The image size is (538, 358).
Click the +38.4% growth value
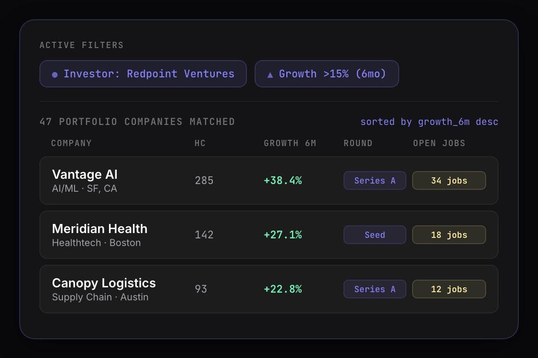(x=283, y=181)
